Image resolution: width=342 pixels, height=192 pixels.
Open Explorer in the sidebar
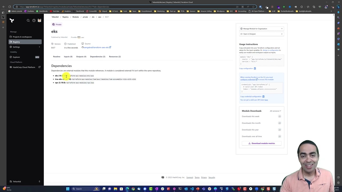[x=16, y=57]
